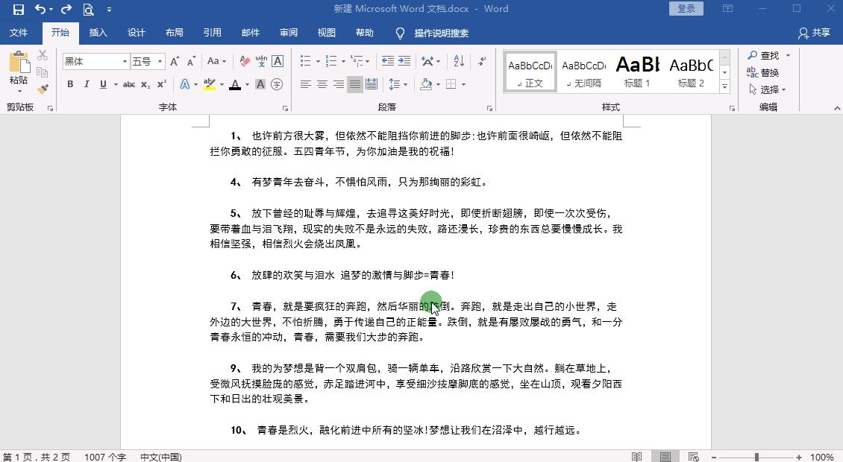The image size is (843, 462).
Task: Open the 视图 ribbon tab
Action: pyautogui.click(x=326, y=33)
